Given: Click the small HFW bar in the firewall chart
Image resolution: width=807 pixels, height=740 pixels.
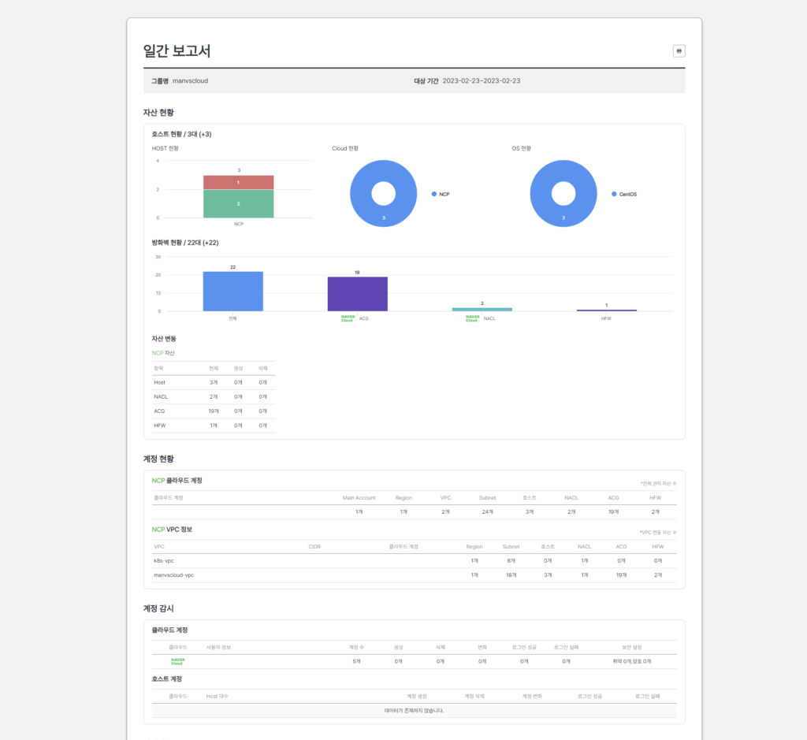Looking at the screenshot, I should point(606,310).
